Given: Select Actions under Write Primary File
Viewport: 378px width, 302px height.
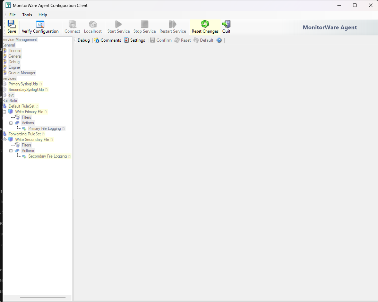Looking at the screenshot, I should pos(28,123).
